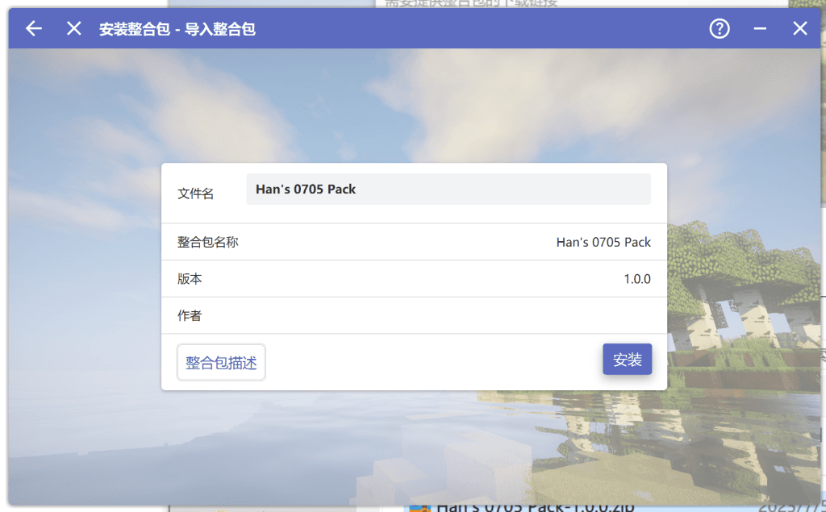Click the 作者 label

pyautogui.click(x=190, y=315)
